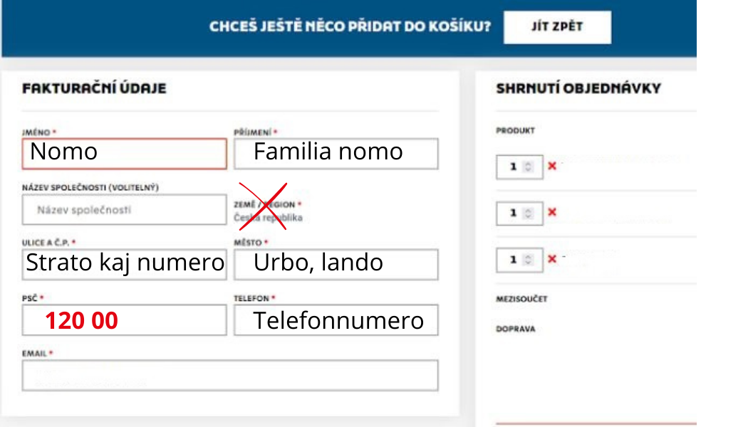Remove the first product from the order
The height and width of the screenshot is (427, 748).
click(551, 167)
